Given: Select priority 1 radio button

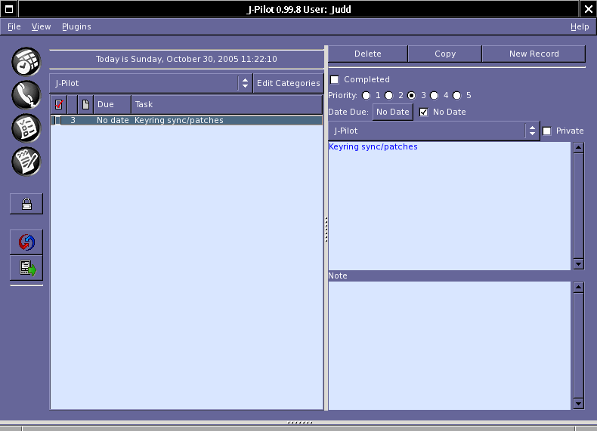Looking at the screenshot, I should pyautogui.click(x=367, y=96).
